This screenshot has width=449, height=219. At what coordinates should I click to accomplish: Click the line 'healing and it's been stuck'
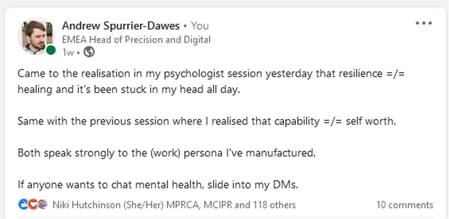click(x=129, y=90)
